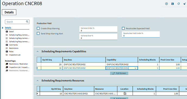
Task: Check Recalculate Expected Yield
Action: coord(123,28)
